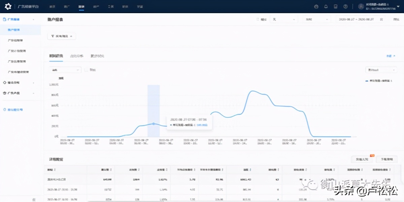Click the headset support icon in header
This screenshot has width=404, height=202.
click(x=316, y=7)
